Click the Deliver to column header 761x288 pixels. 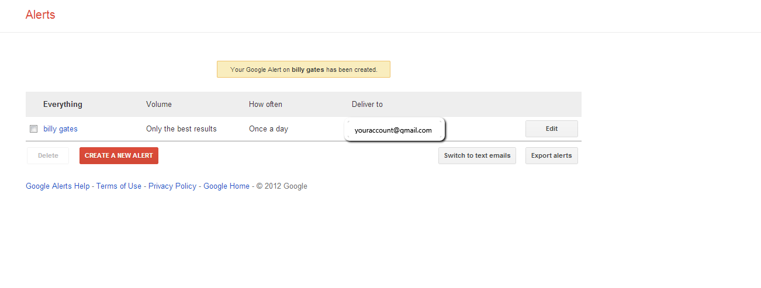tap(367, 105)
